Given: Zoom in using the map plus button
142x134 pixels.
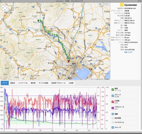Looking at the screenshot, I should [5, 20].
